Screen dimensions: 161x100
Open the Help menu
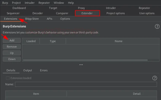[71, 3]
